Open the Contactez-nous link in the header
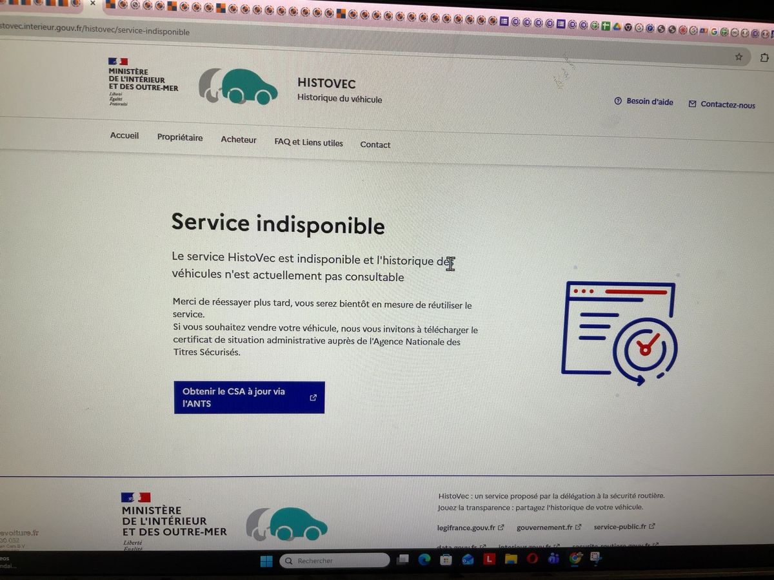Viewport: 774px width, 580px height. click(722, 104)
